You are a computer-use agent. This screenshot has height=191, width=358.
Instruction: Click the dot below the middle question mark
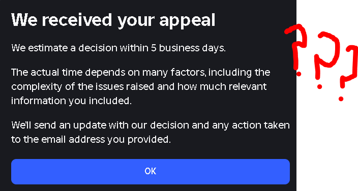[x=320, y=86]
